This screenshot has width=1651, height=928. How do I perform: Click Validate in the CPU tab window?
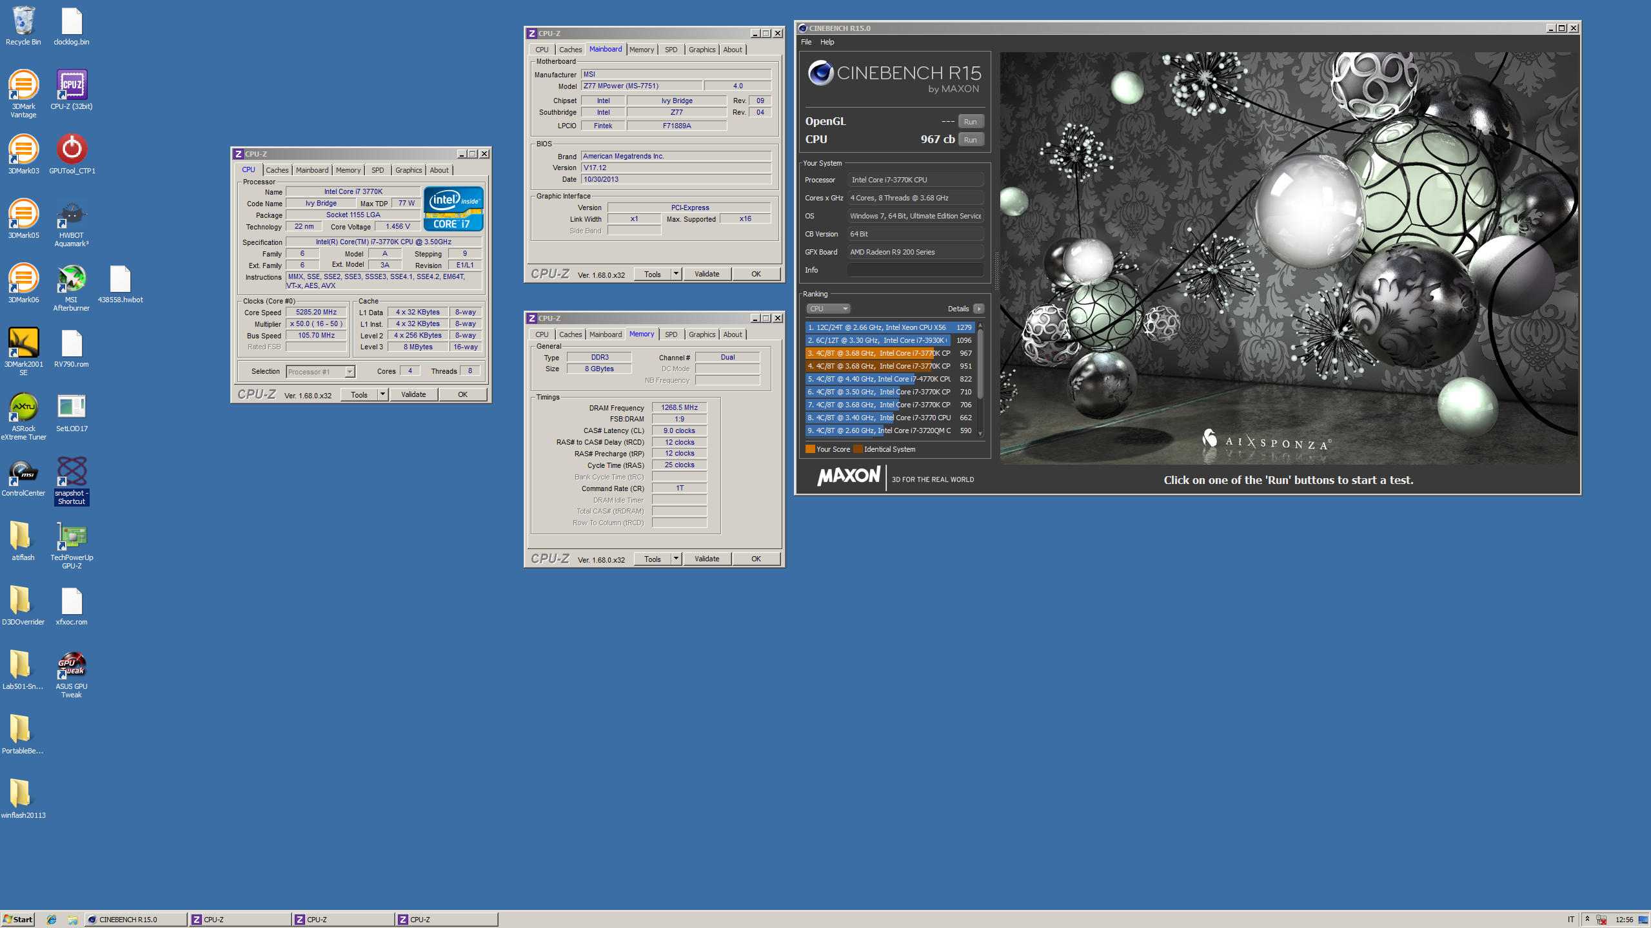(x=413, y=394)
